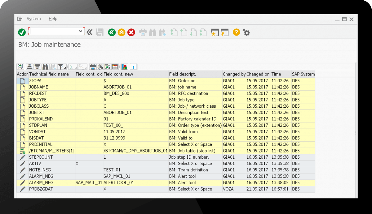Click the Subtotals icon
The image size is (372, 214).
coord(82,66)
